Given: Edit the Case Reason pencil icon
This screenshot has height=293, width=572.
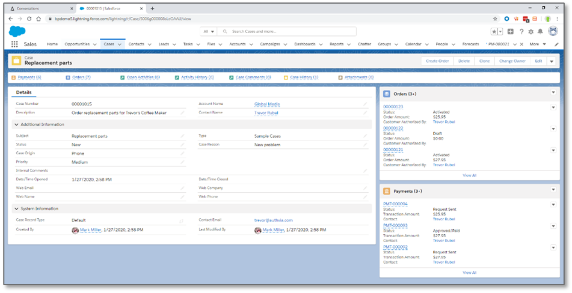Looking at the screenshot, I should pyautogui.click(x=365, y=145).
